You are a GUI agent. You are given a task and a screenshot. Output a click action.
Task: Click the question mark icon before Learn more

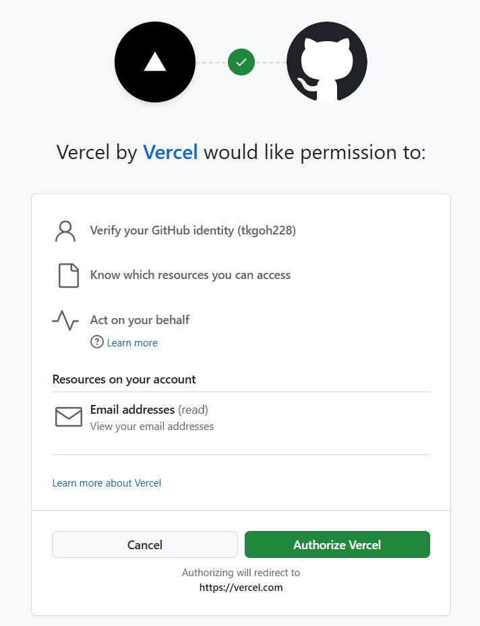(96, 342)
